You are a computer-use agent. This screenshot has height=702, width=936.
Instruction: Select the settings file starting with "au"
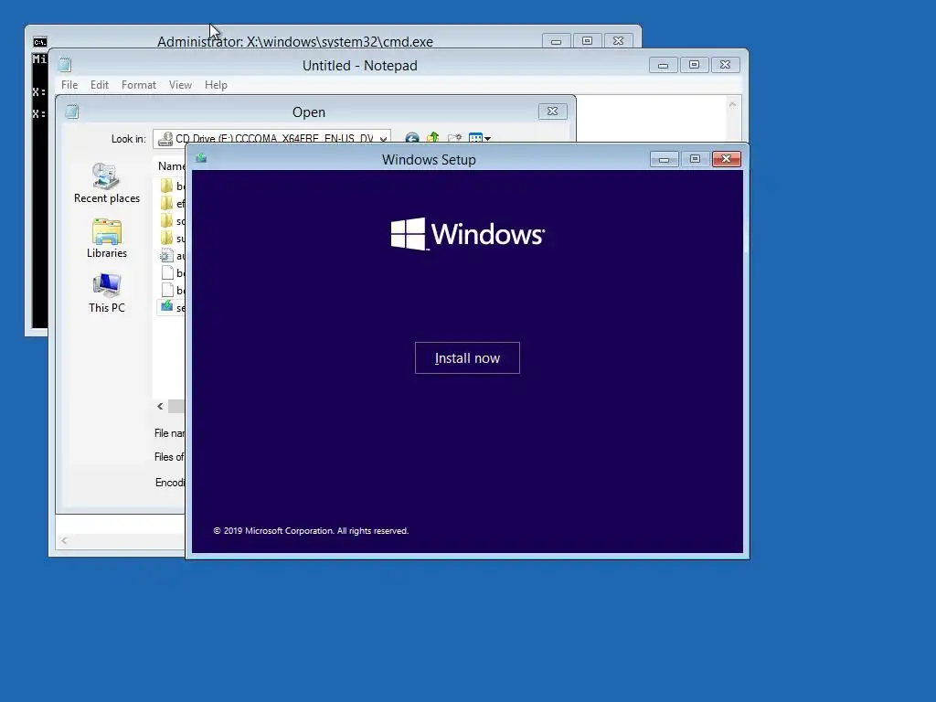pos(173,256)
